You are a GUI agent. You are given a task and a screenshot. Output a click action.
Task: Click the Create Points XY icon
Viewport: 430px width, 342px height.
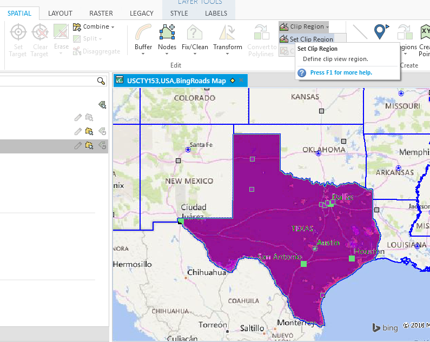pos(424,32)
